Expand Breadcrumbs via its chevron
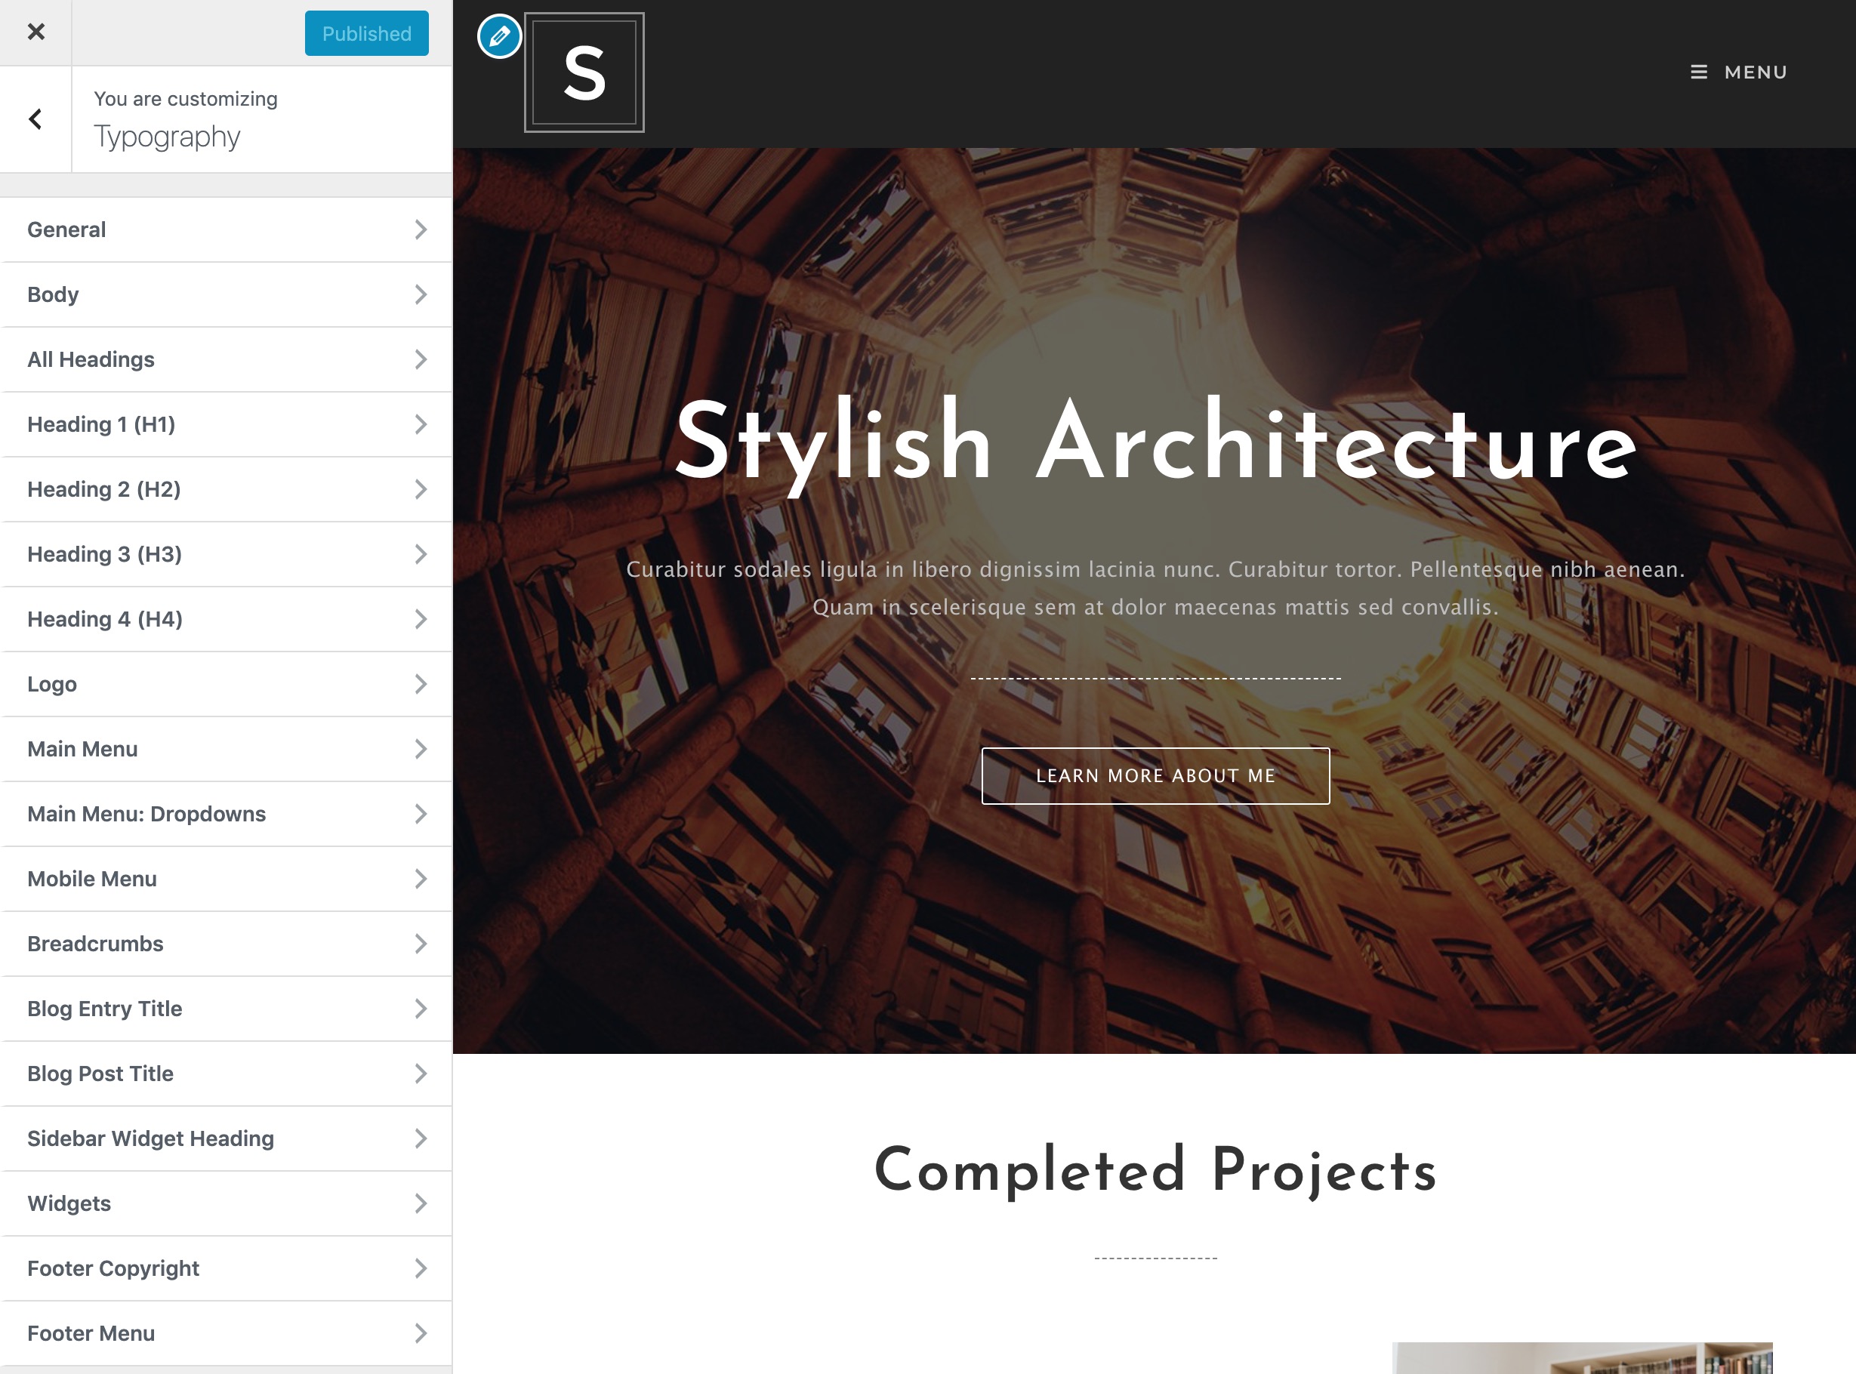The image size is (1856, 1374). pos(421,943)
